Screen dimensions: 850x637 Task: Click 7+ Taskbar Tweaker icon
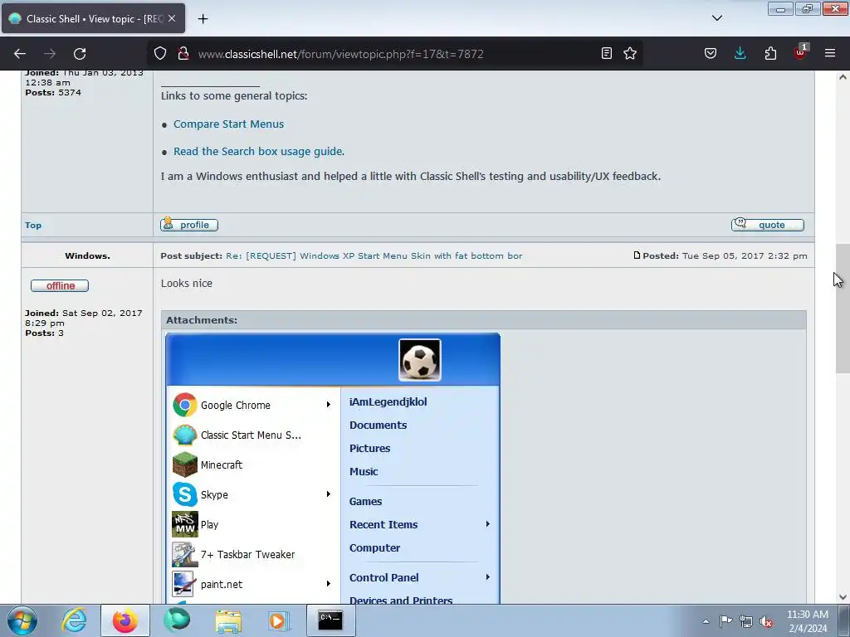pyautogui.click(x=185, y=554)
